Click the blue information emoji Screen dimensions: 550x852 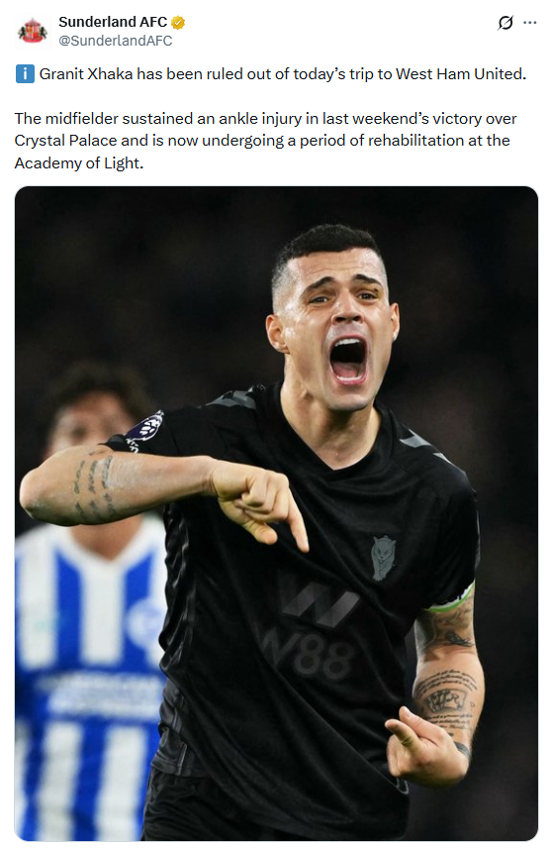coord(25,73)
